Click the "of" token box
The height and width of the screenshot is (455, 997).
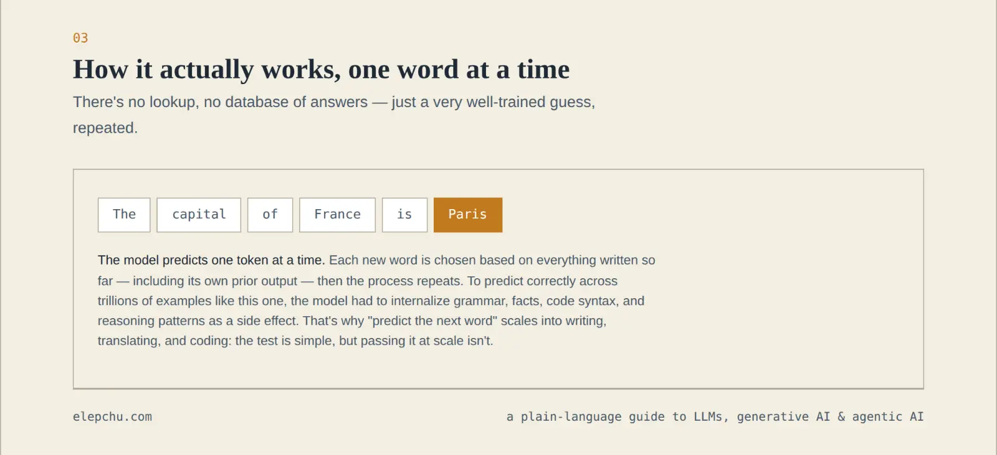pos(270,215)
